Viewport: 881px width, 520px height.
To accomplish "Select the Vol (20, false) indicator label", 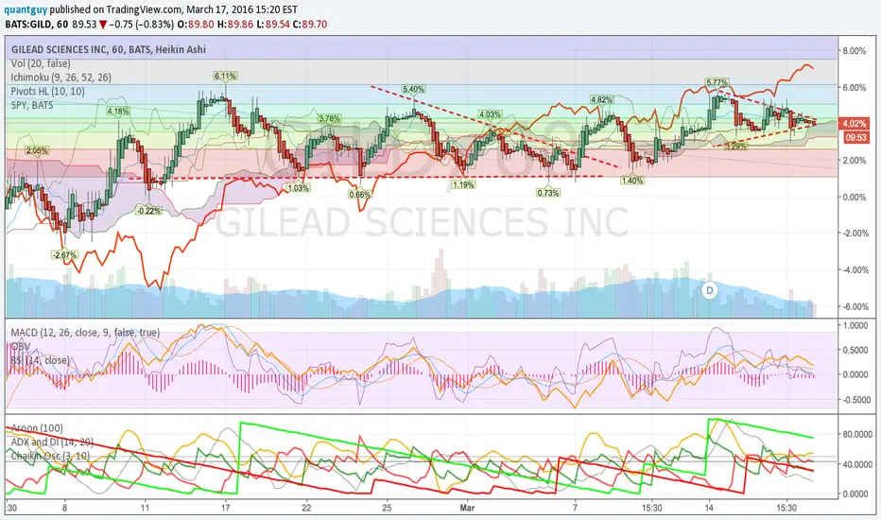I will (x=41, y=63).
